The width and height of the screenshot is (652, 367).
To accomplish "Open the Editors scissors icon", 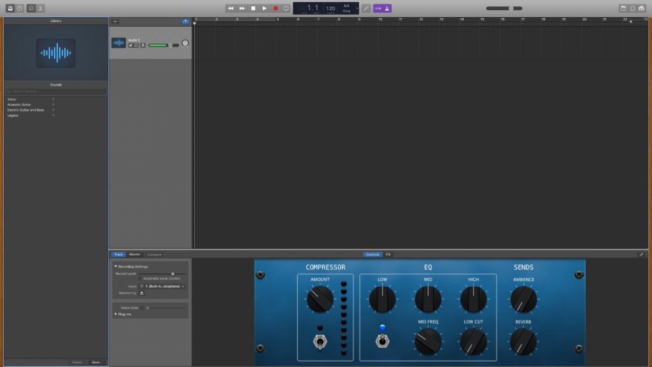I will tap(40, 8).
